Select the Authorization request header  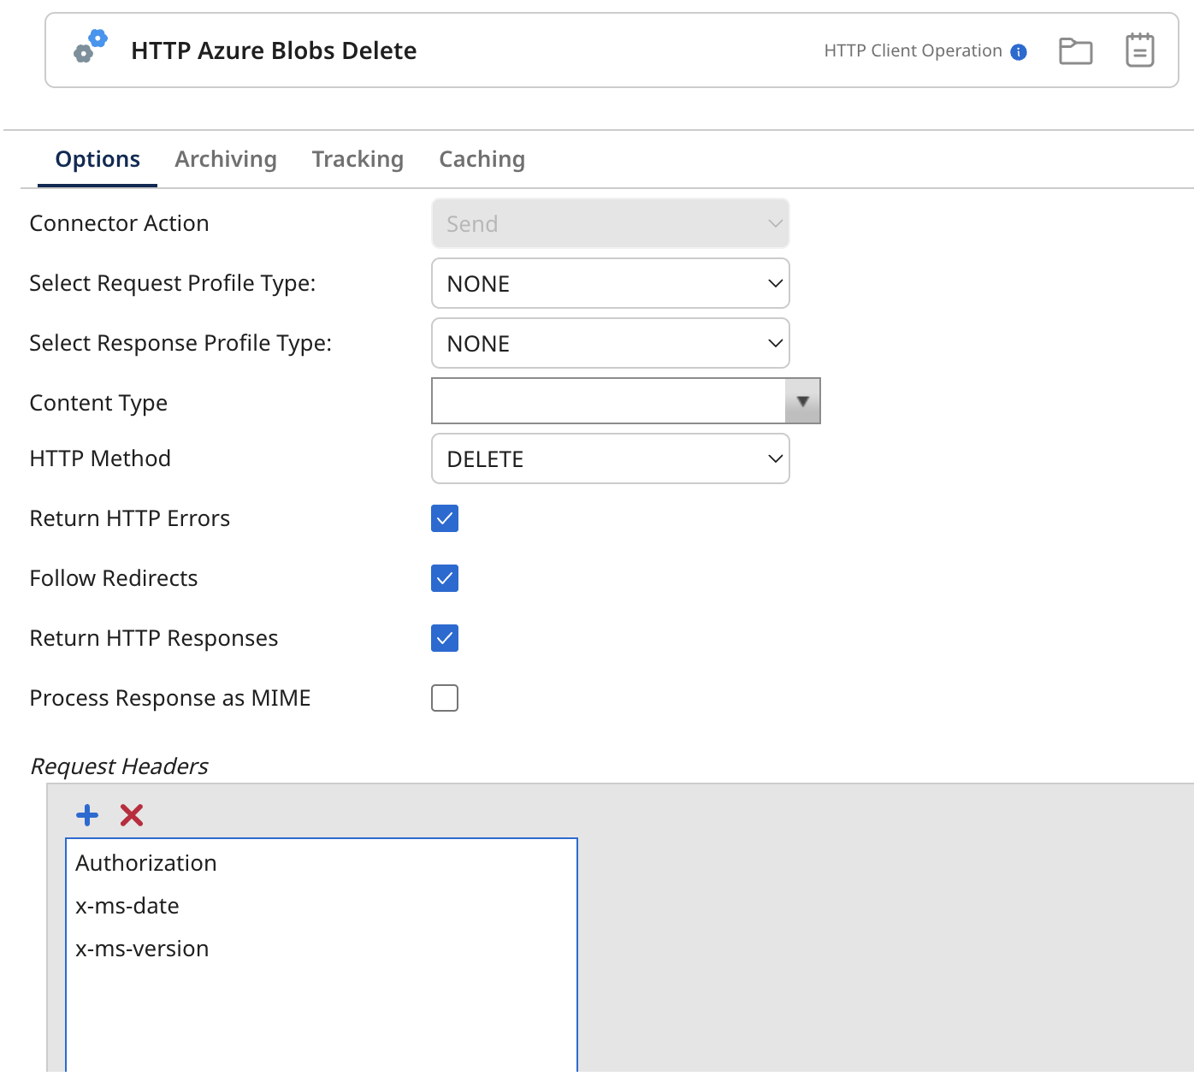145,863
